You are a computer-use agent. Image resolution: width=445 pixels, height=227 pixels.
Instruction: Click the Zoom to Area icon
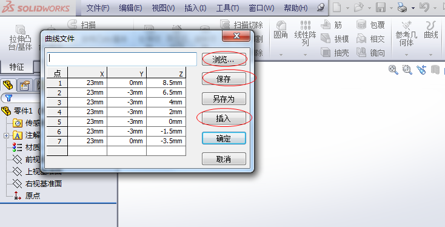[x=407, y=70]
